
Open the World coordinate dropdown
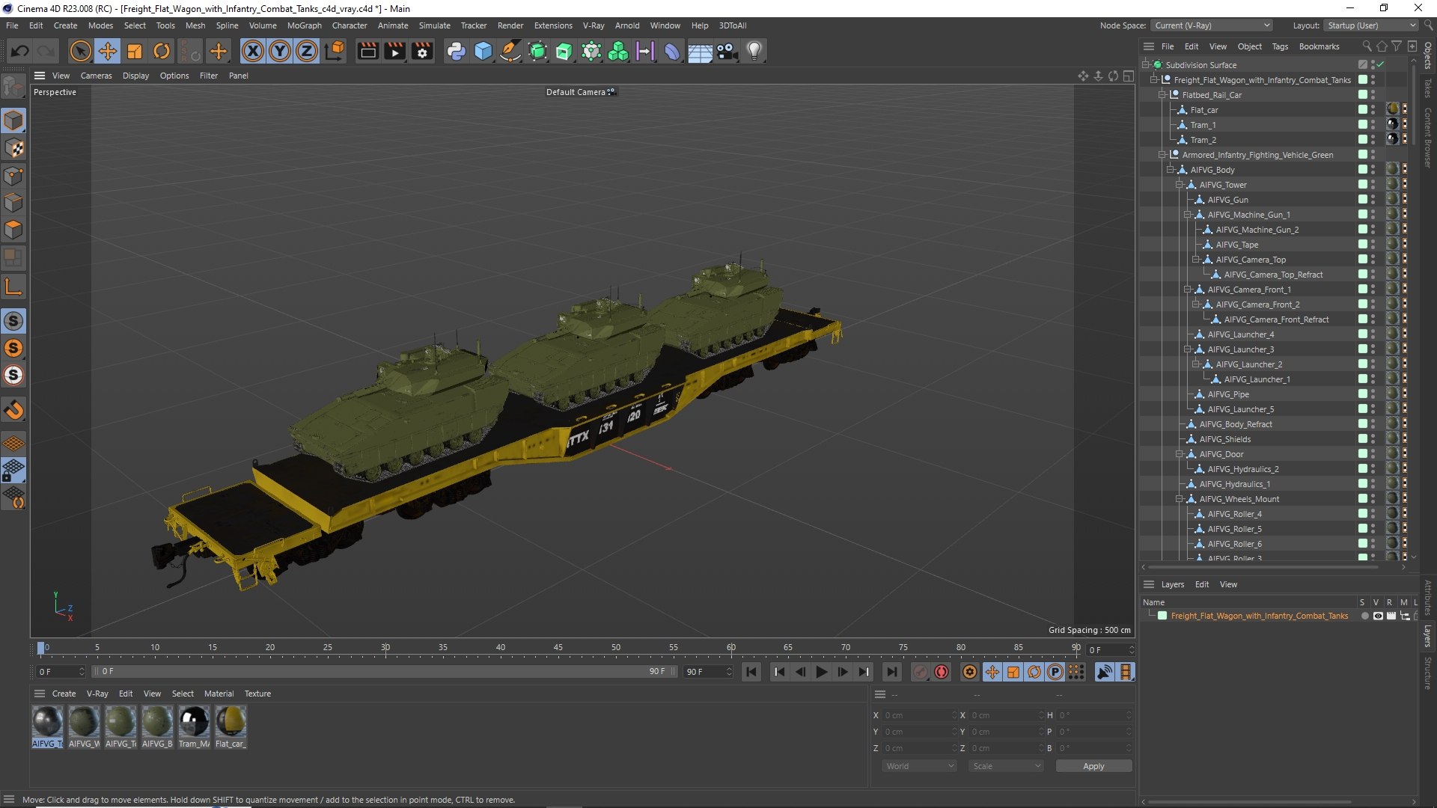919,766
